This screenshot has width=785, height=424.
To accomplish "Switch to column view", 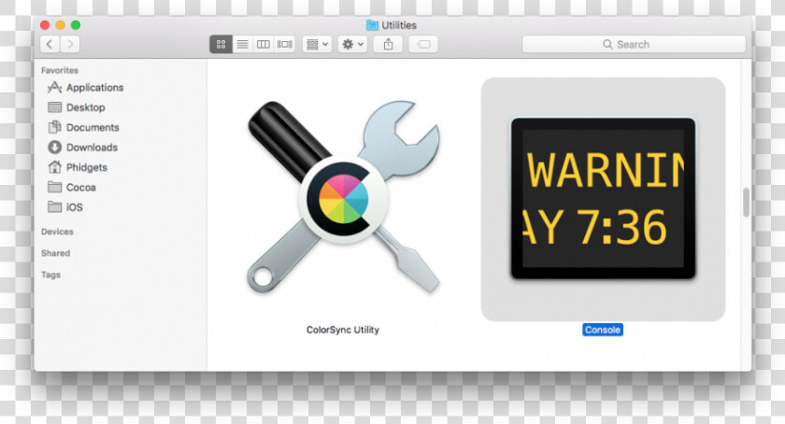I will tap(264, 44).
